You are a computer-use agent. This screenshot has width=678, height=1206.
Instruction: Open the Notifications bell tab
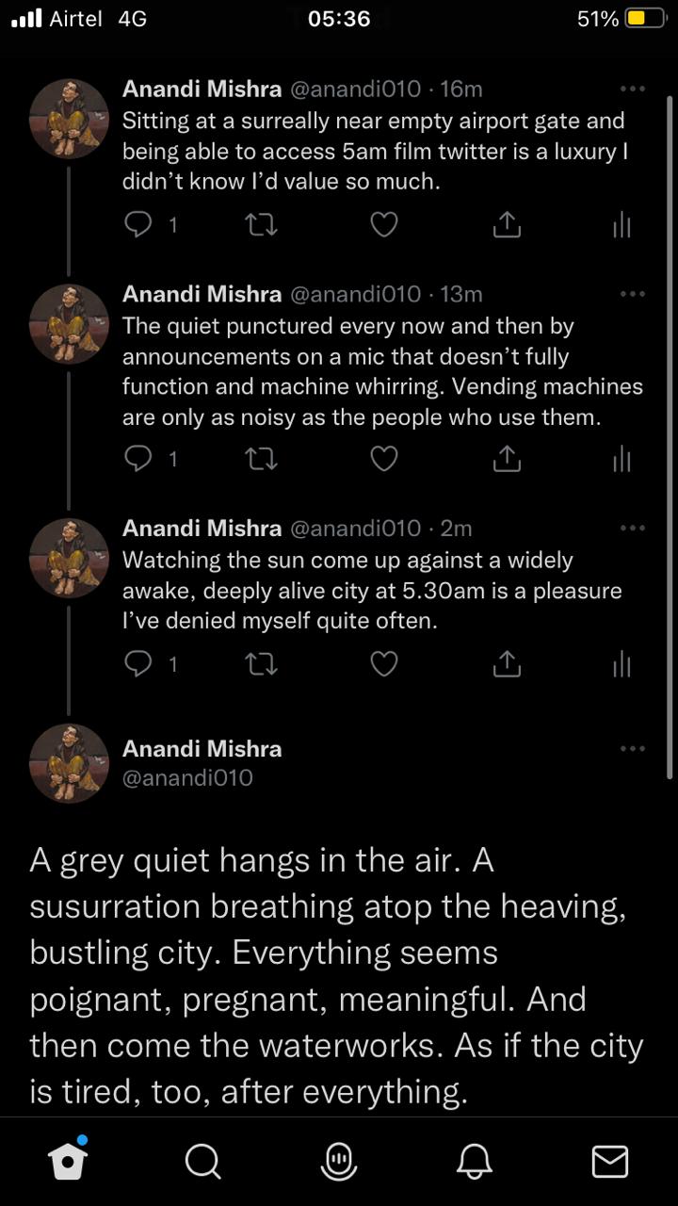click(x=474, y=1162)
